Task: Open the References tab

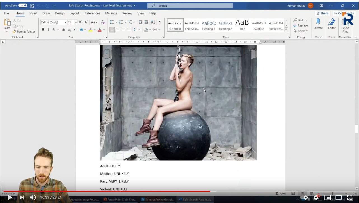Action: (x=92, y=13)
